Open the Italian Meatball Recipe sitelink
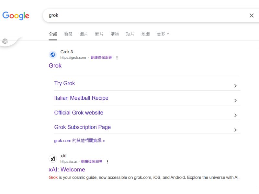The height and width of the screenshot is (194, 259). pos(81,98)
